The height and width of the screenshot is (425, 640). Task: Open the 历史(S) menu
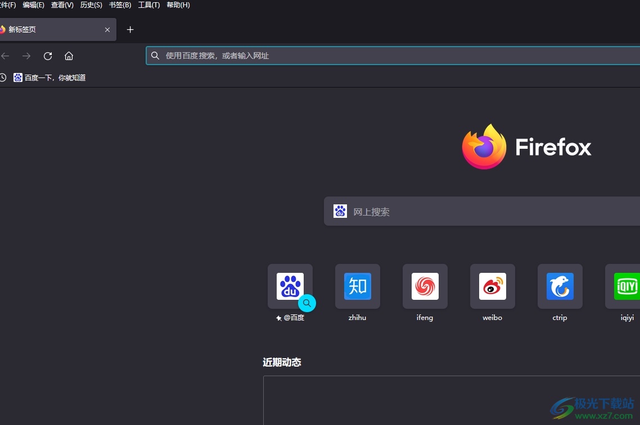(x=91, y=5)
